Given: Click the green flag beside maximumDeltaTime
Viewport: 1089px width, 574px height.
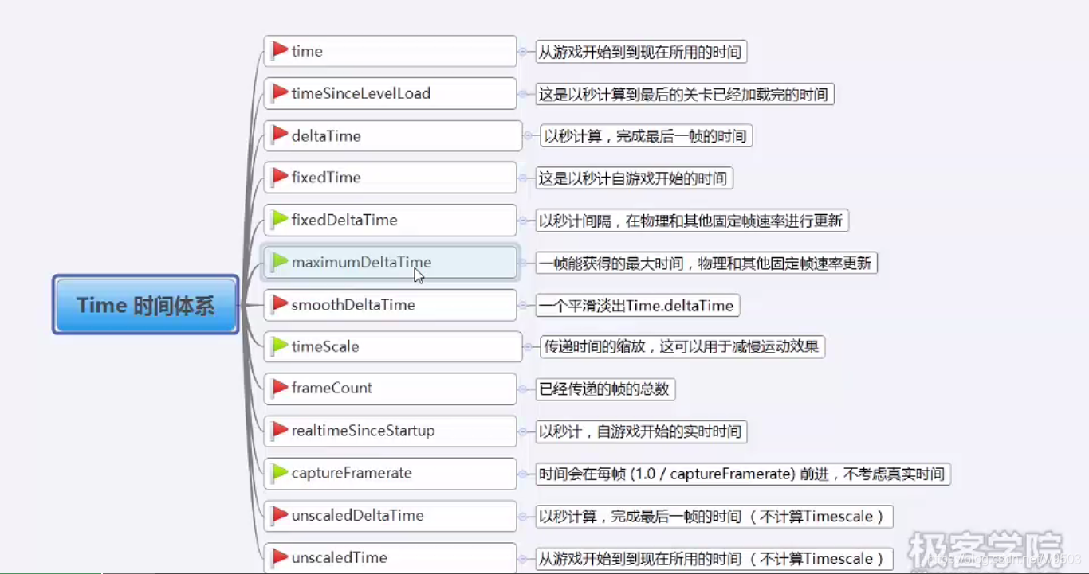Looking at the screenshot, I should point(280,262).
